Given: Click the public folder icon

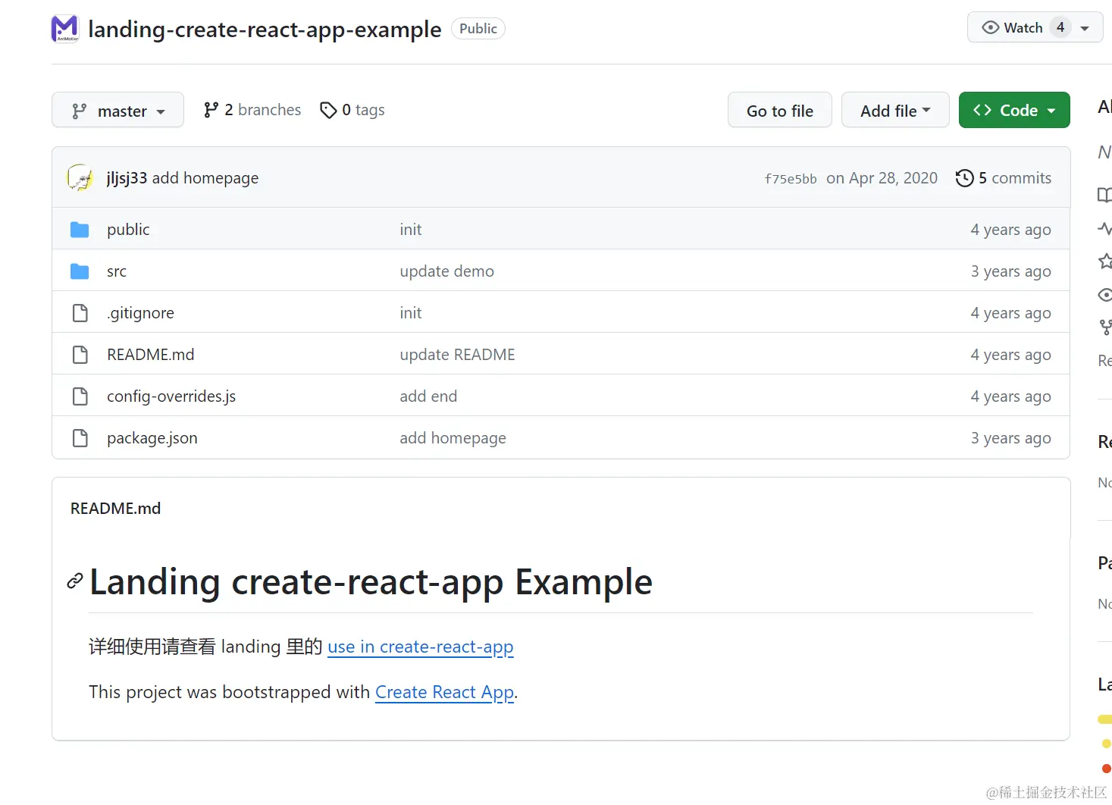Looking at the screenshot, I should click(x=80, y=230).
